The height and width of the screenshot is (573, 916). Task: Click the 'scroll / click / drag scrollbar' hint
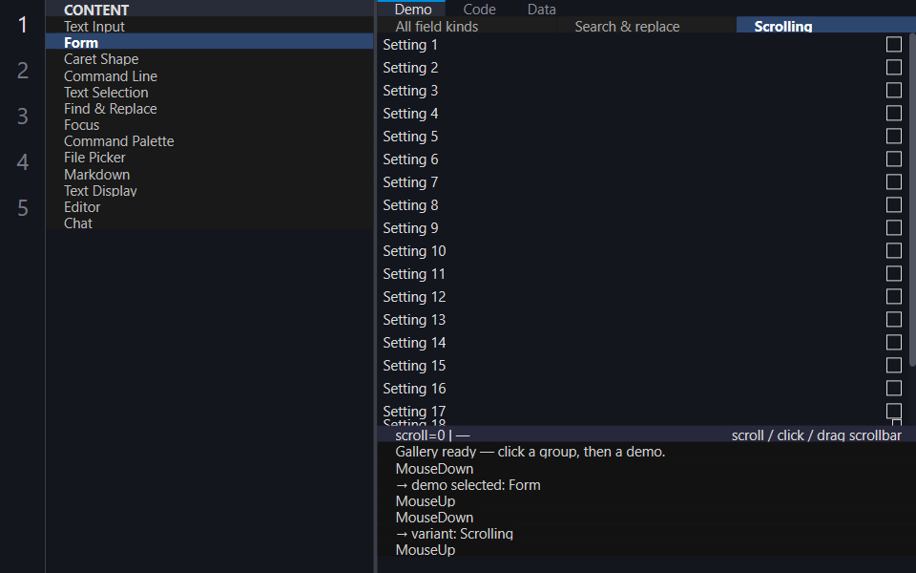[x=816, y=435]
